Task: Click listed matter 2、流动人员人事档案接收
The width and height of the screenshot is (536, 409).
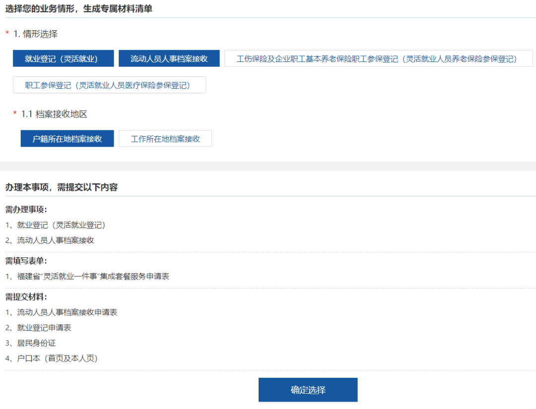Action: pos(50,240)
